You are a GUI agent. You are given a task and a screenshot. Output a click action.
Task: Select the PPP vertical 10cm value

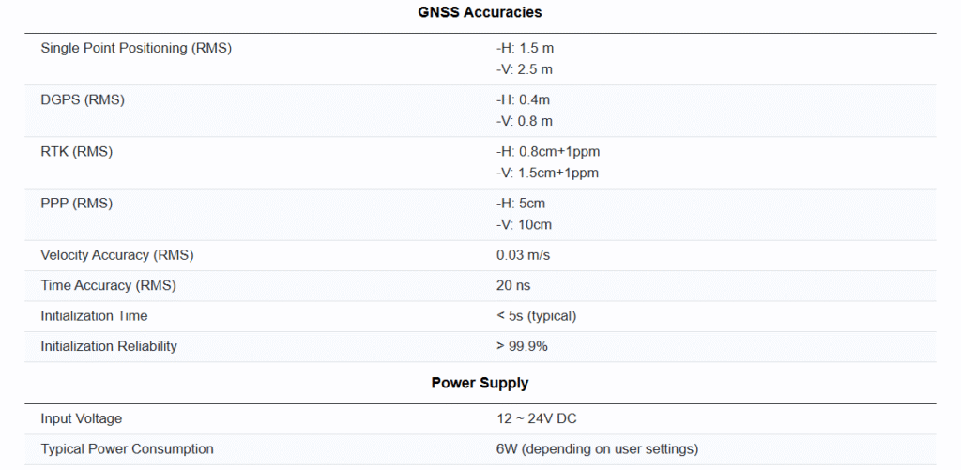pyautogui.click(x=524, y=224)
